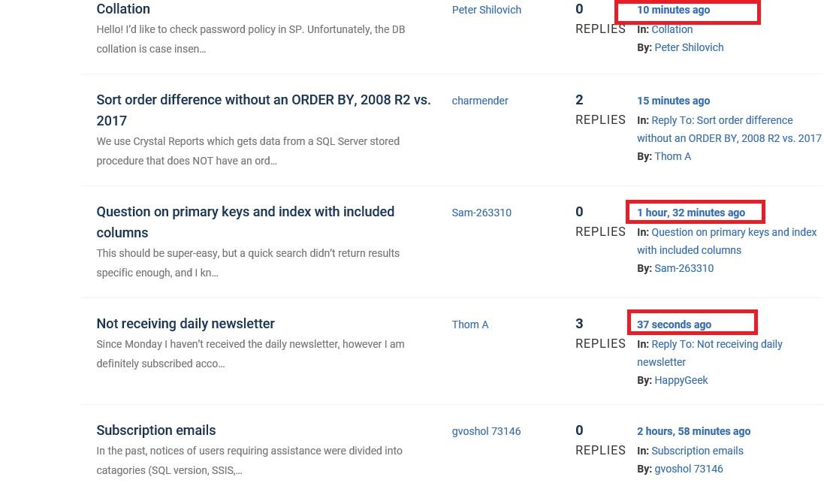Open Thom A author link for newsletter topic
This screenshot has width=824, height=489.
pyautogui.click(x=470, y=324)
